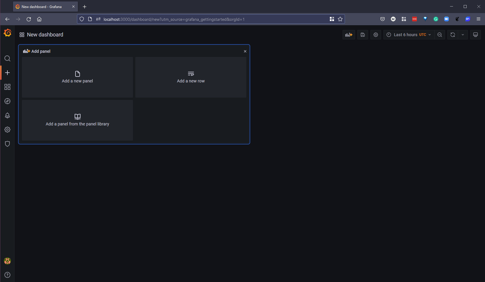Viewport: 485px width, 282px height.
Task: Click the Grafana logo home icon
Action: (7, 33)
